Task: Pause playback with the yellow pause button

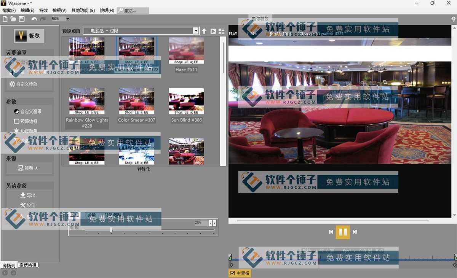Action: click(x=343, y=232)
